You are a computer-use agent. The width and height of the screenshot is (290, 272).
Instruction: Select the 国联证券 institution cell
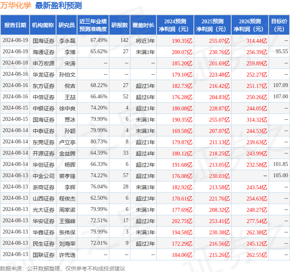[44, 255]
